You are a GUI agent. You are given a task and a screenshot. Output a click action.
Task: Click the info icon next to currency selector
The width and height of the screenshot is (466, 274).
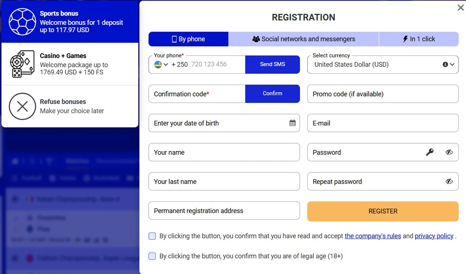click(445, 64)
